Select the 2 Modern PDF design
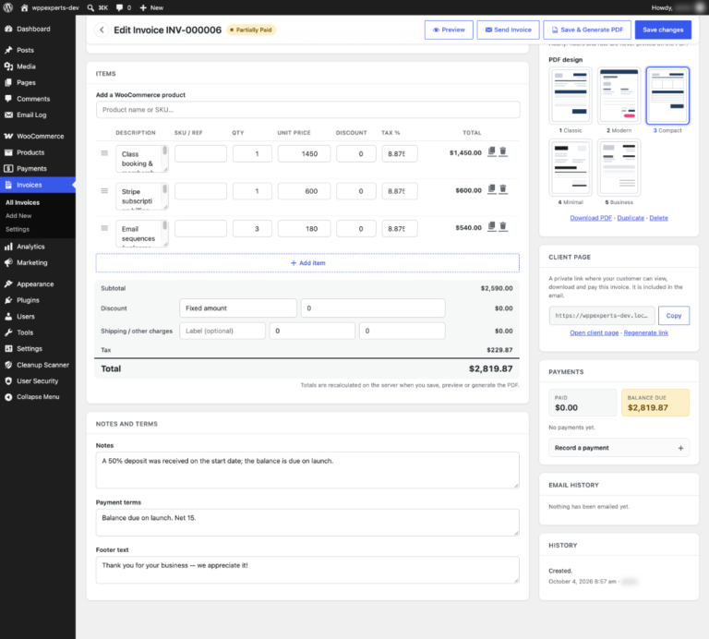This screenshot has width=709, height=639. (619, 95)
